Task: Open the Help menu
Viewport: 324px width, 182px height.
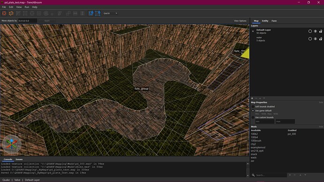Action: pyautogui.click(x=34, y=7)
